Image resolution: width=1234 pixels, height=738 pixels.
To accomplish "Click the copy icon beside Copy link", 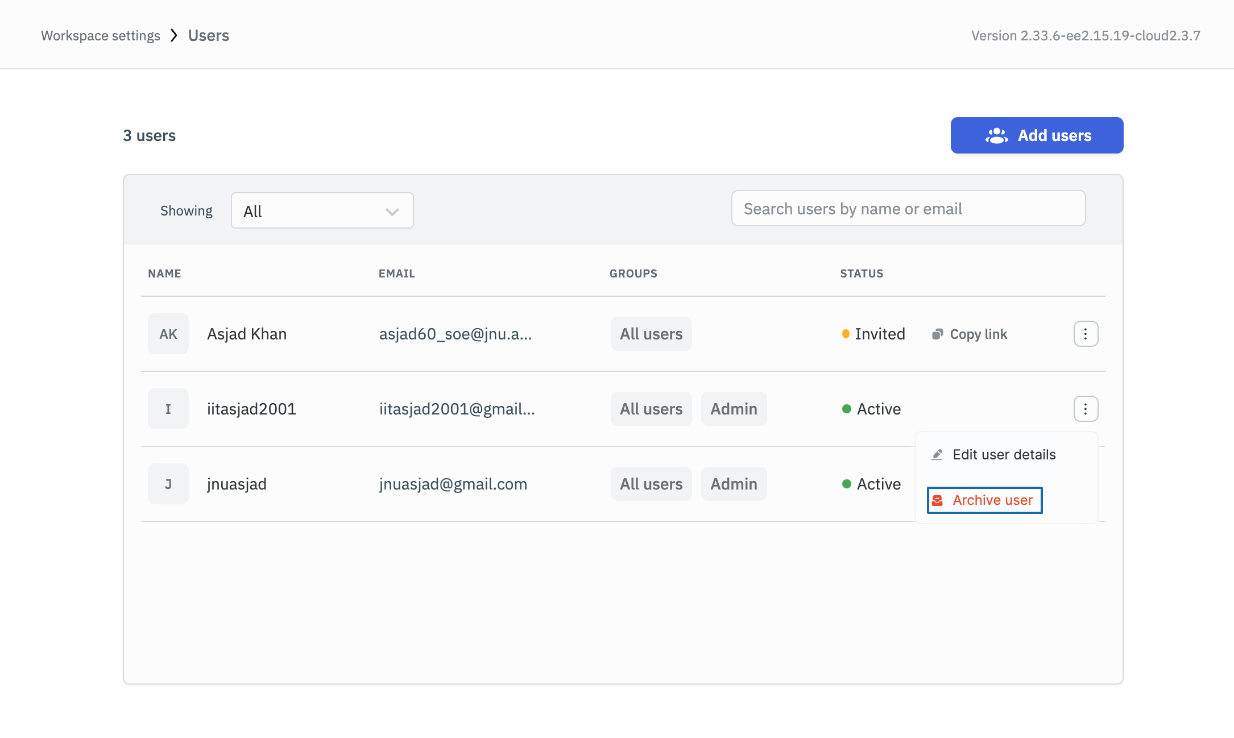I will 937,334.
